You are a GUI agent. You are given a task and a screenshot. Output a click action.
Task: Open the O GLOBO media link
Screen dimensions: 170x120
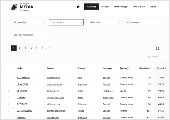pyautogui.click(x=21, y=97)
